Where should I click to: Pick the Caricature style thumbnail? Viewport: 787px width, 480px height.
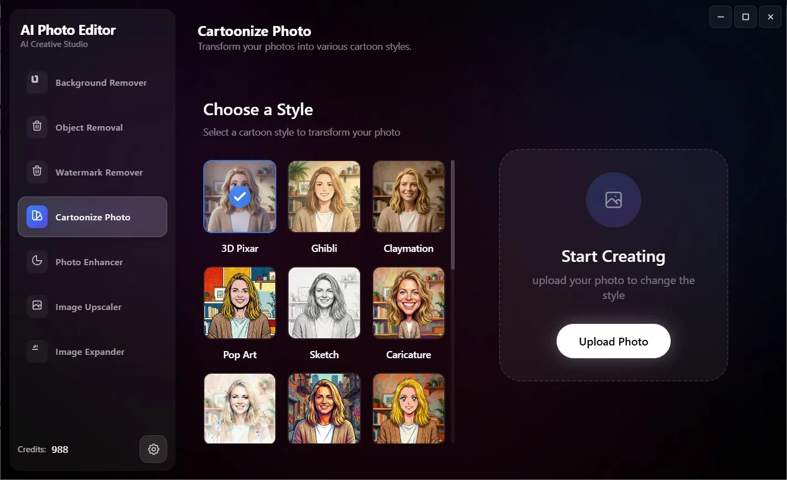pos(409,303)
